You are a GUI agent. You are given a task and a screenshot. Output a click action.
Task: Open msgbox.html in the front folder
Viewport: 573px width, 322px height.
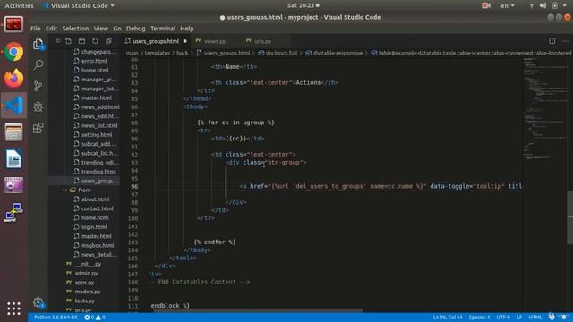coord(98,245)
